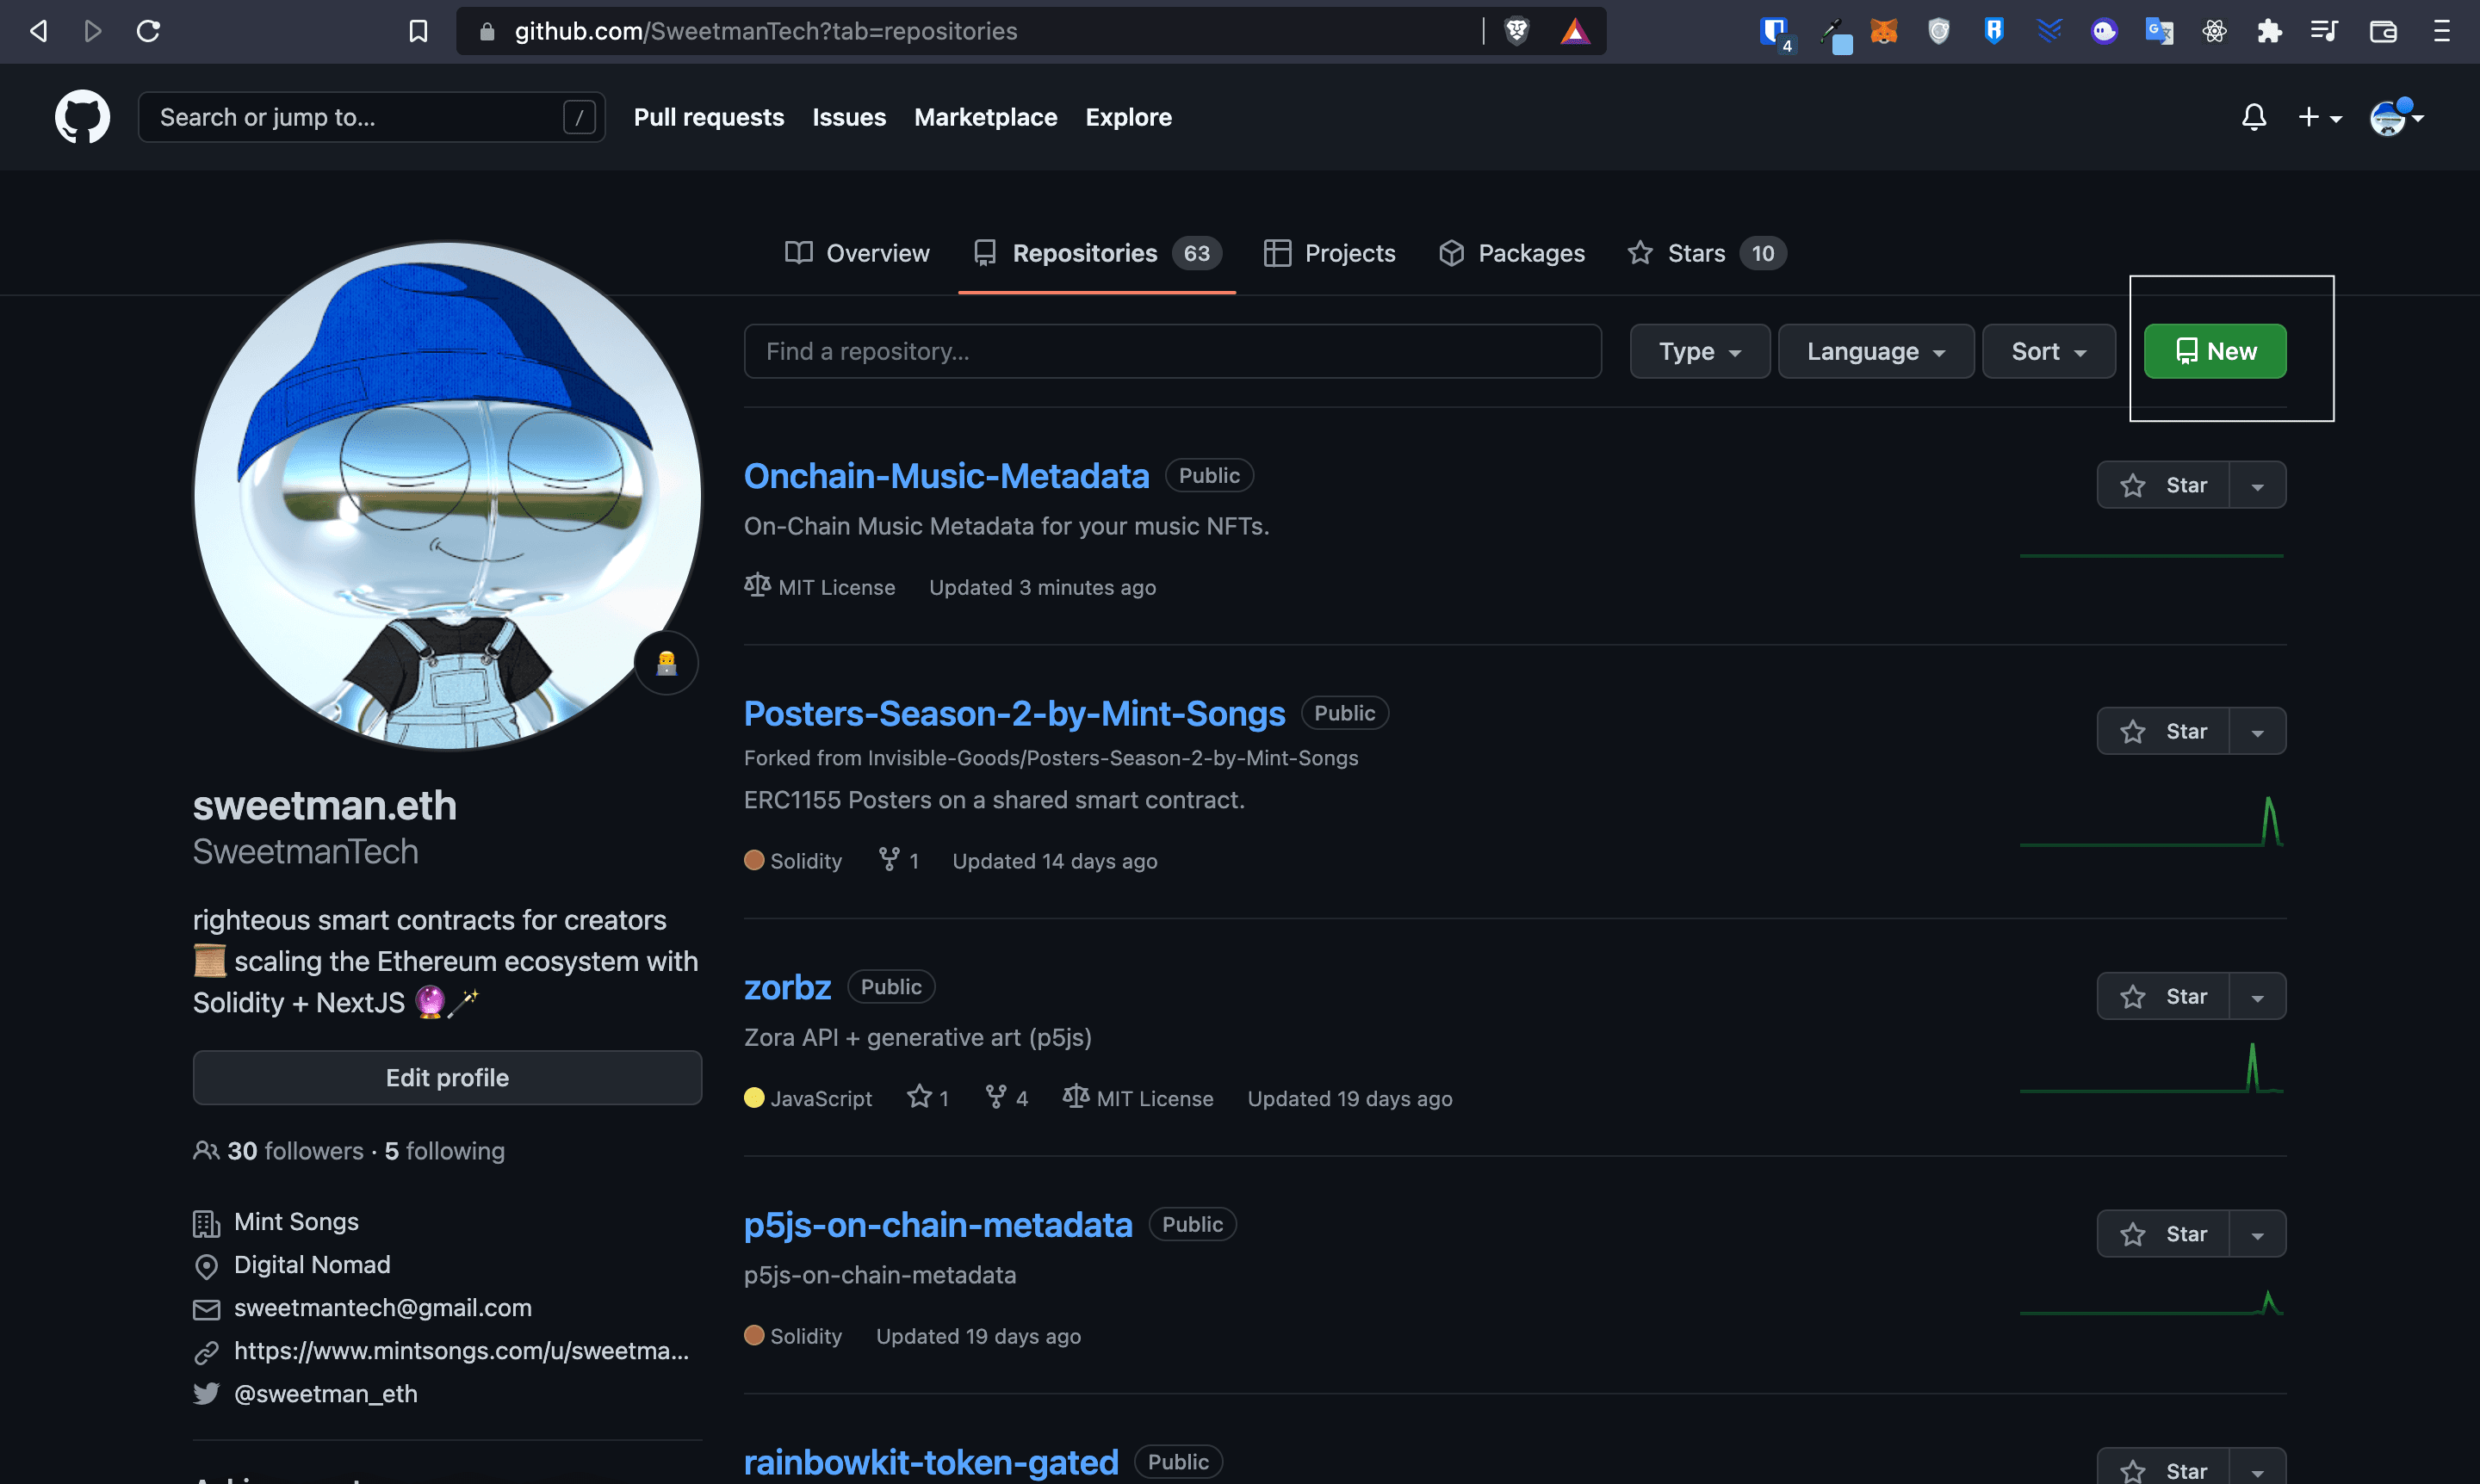
Task: Click the GitHub Octocat home logo
Action: [82, 117]
